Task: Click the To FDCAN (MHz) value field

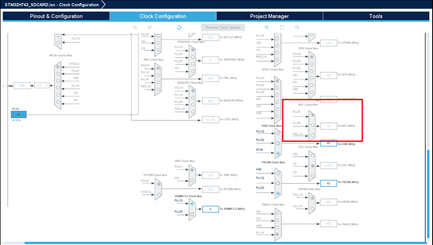Action: pyautogui.click(x=328, y=183)
